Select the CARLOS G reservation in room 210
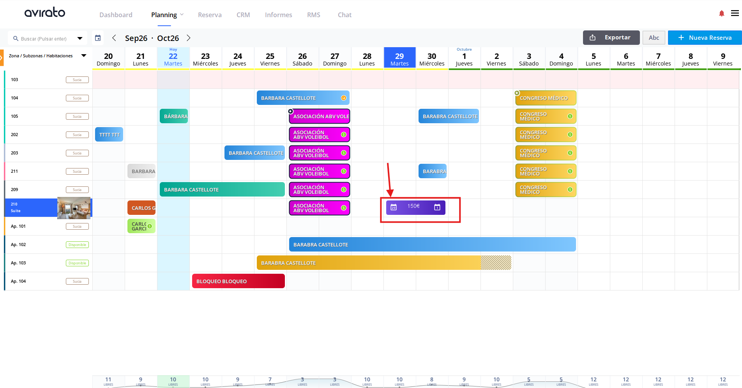Image resolution: width=742 pixels, height=388 pixels. click(141, 208)
